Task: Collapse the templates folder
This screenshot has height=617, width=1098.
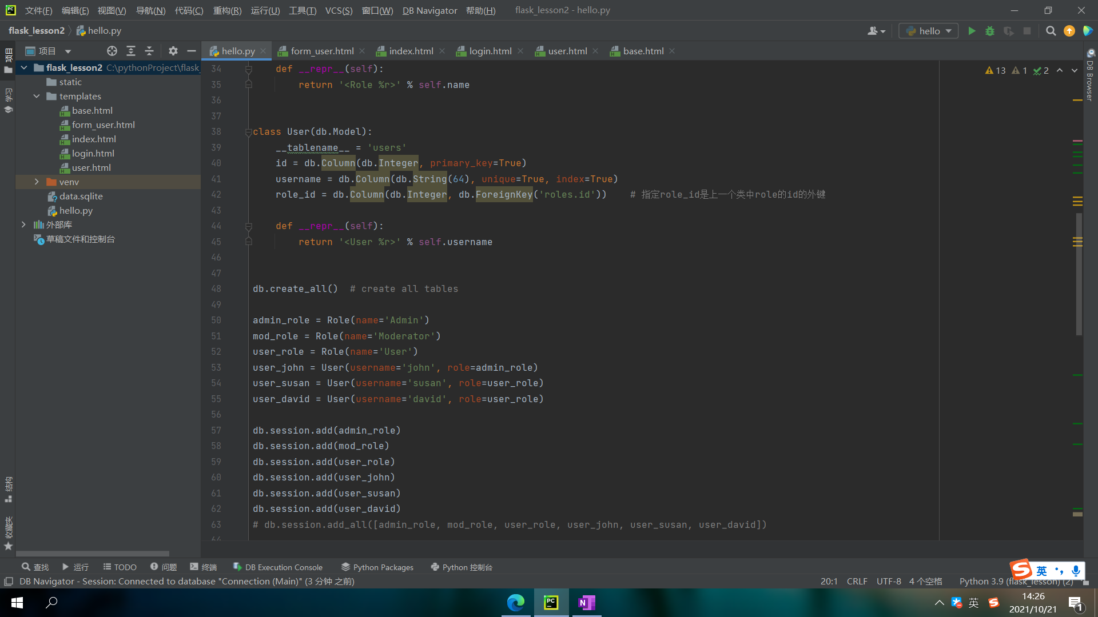Action: pos(37,96)
